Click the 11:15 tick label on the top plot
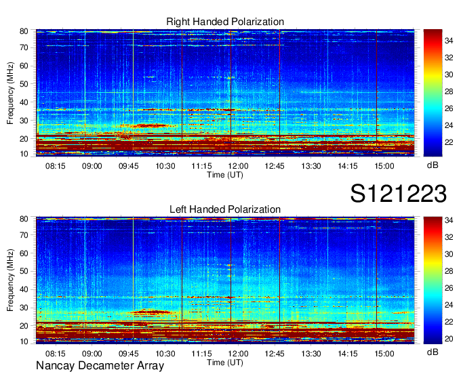The height and width of the screenshot is (374, 461). point(201,166)
